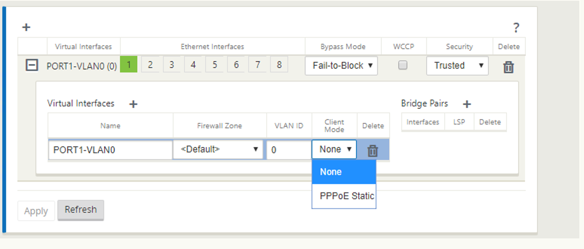Choose PPPoE Static client mode option

344,196
